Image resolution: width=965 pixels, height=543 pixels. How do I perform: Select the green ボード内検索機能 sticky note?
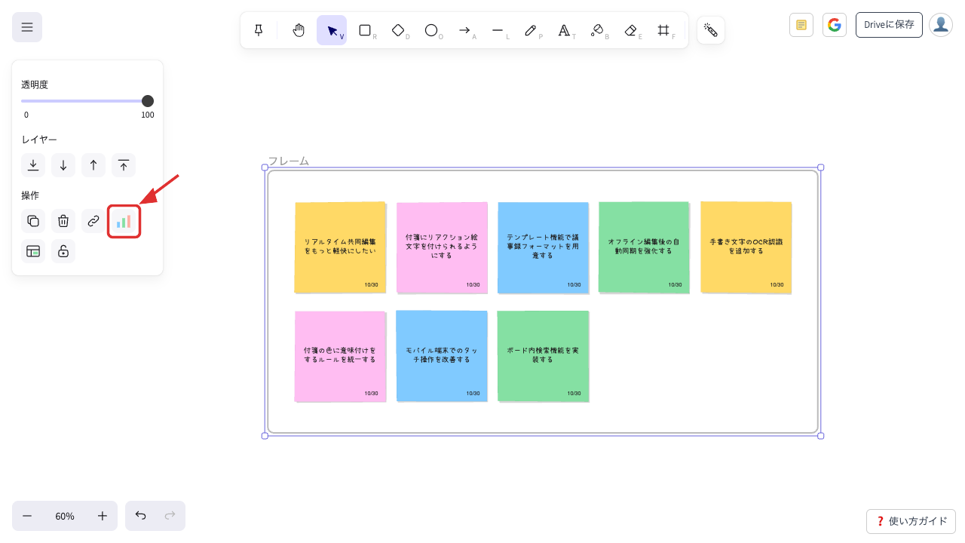click(543, 356)
